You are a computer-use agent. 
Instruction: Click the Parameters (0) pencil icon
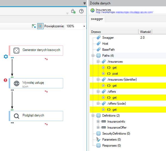click(x=98, y=140)
